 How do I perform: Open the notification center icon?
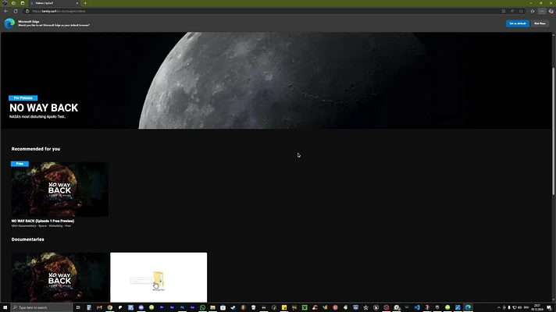point(549,307)
